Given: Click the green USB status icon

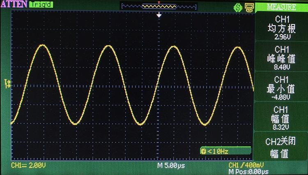Looking at the screenshot, I should click(237, 7).
